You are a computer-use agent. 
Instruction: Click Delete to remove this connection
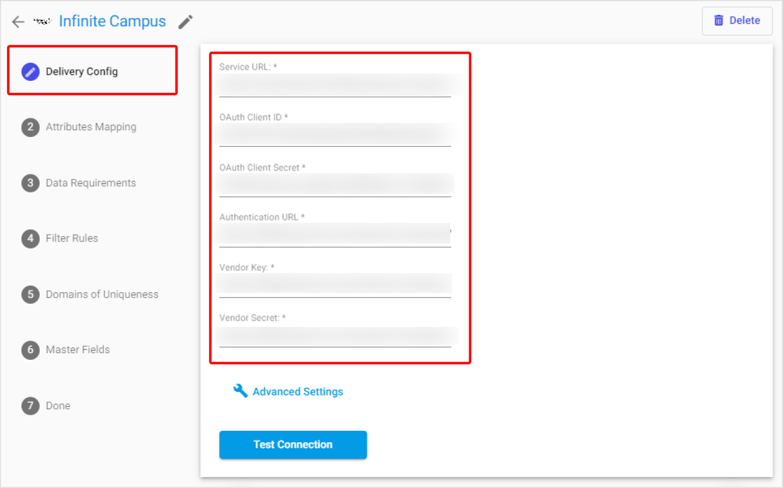737,20
